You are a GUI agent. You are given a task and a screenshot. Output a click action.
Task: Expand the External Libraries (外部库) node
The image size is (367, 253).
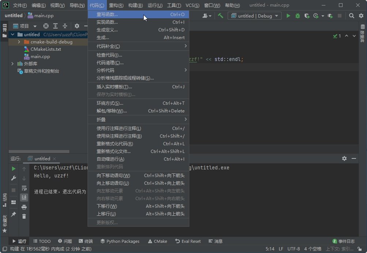click(13, 64)
